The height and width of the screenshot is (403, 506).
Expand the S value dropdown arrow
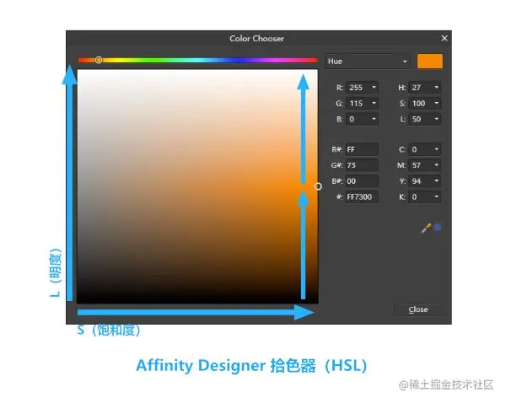[436, 103]
